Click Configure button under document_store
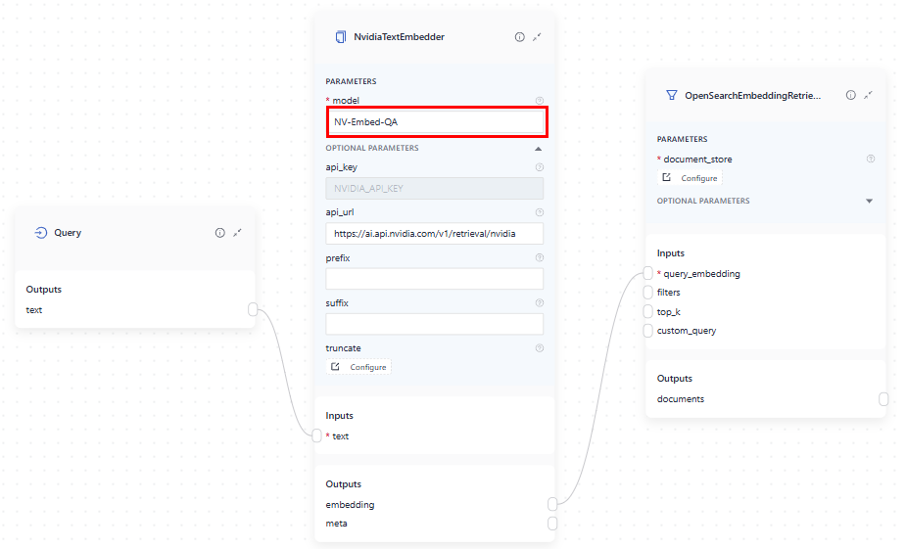Viewport: 906px width, 549px height. 691,178
